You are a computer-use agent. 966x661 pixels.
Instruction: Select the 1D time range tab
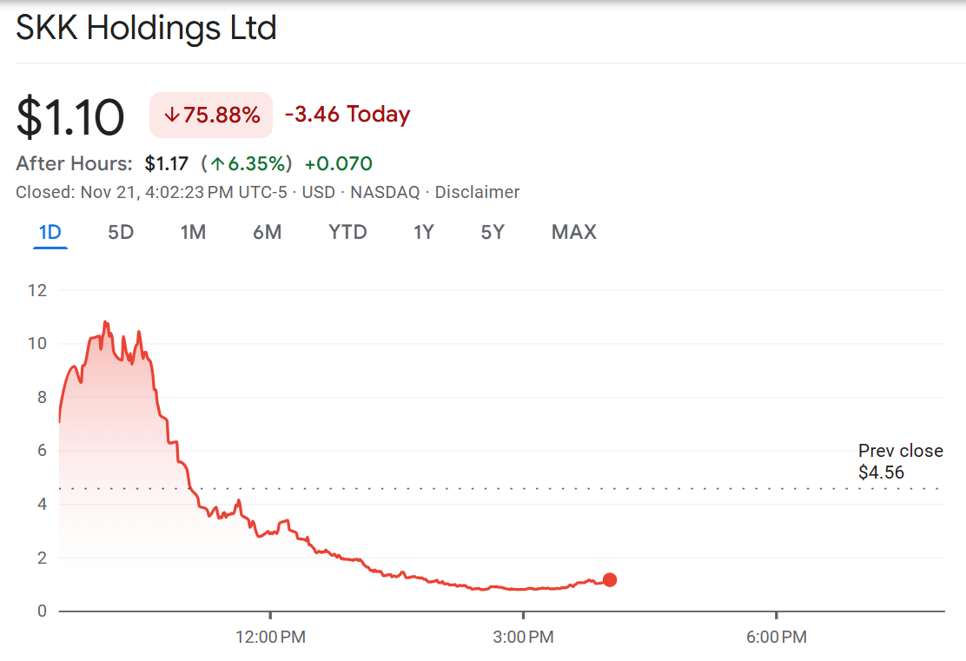[50, 232]
